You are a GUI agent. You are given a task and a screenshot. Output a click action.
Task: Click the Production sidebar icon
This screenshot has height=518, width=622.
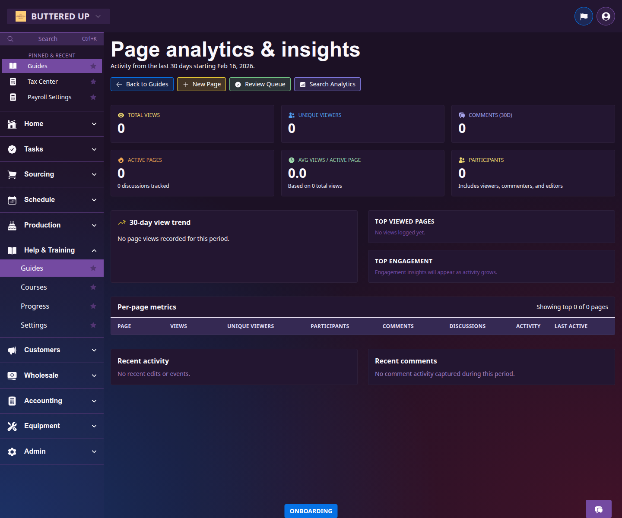[12, 225]
